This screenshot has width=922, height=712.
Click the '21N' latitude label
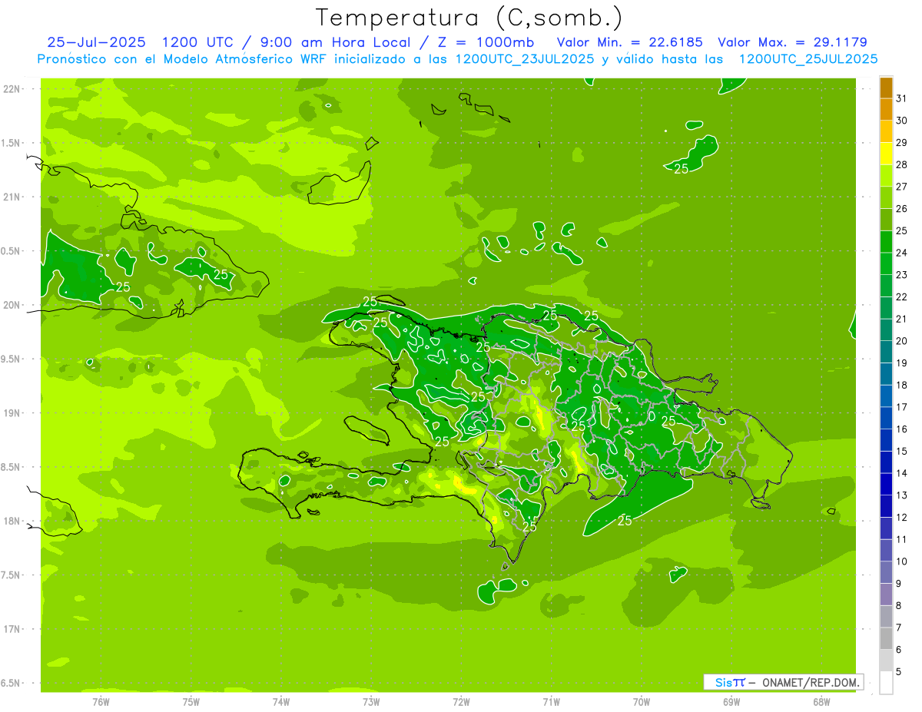click(12, 197)
